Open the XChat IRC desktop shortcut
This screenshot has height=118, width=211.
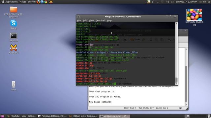tap(14, 49)
